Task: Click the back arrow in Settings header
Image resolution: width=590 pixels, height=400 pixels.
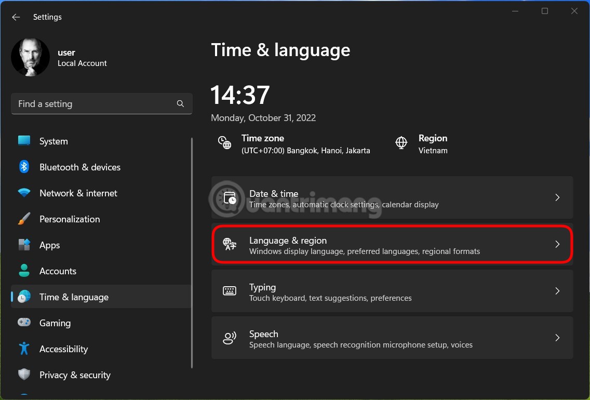Action: pos(16,17)
